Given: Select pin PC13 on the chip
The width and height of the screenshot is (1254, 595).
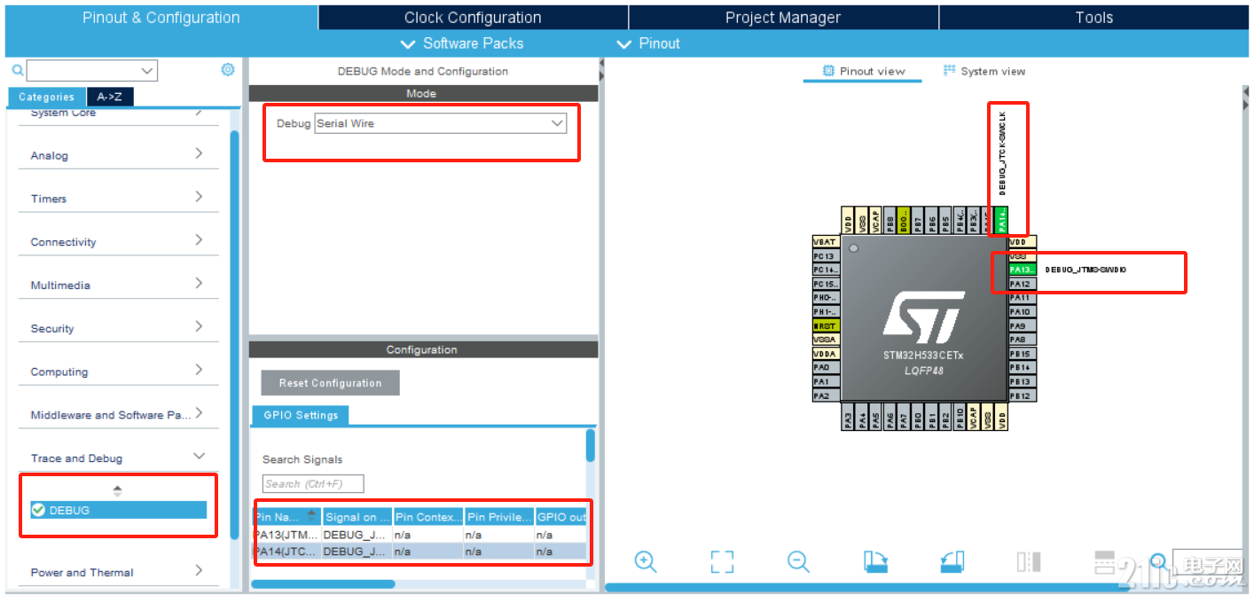Looking at the screenshot, I should (826, 255).
